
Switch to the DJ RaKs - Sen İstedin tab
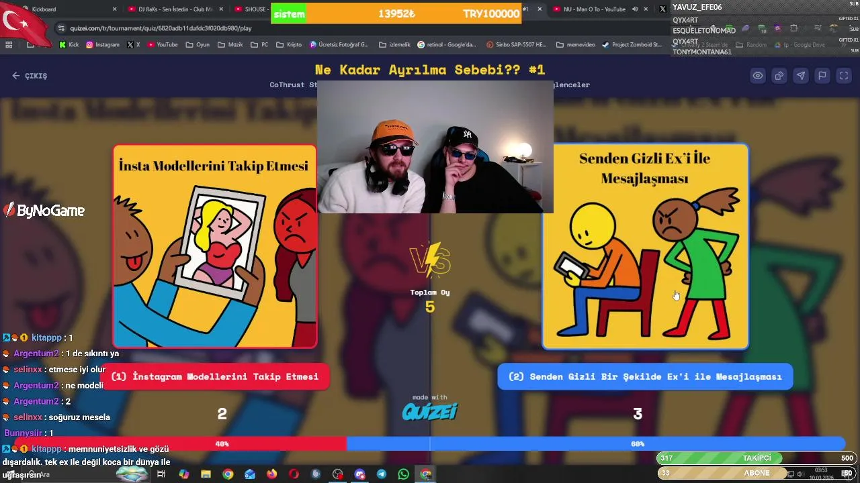(x=175, y=9)
